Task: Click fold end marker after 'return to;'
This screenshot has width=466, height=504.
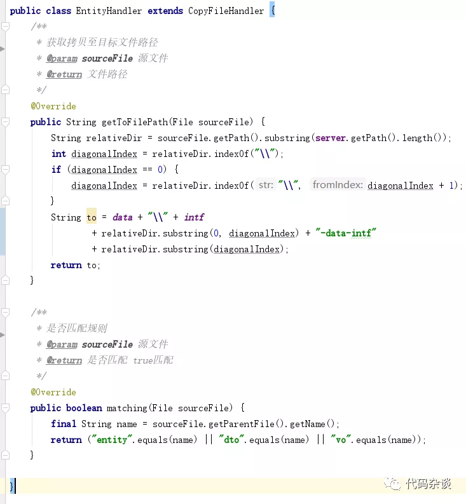Action: pyautogui.click(x=5, y=280)
